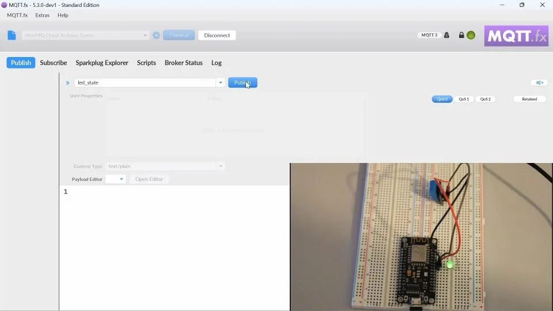Switch to the Publish tab
The width and height of the screenshot is (553, 311).
click(x=21, y=63)
